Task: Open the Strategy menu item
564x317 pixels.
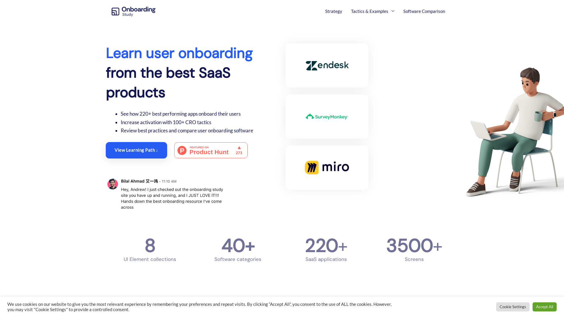Action: click(333, 11)
